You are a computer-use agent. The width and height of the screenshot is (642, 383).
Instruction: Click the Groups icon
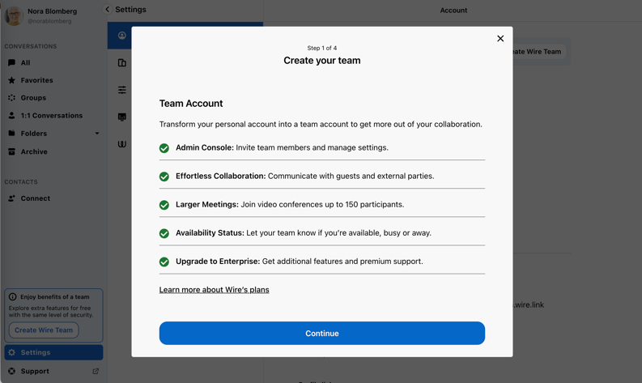pyautogui.click(x=11, y=98)
